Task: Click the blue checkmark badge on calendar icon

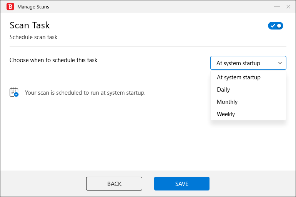Action: pyautogui.click(x=16, y=95)
